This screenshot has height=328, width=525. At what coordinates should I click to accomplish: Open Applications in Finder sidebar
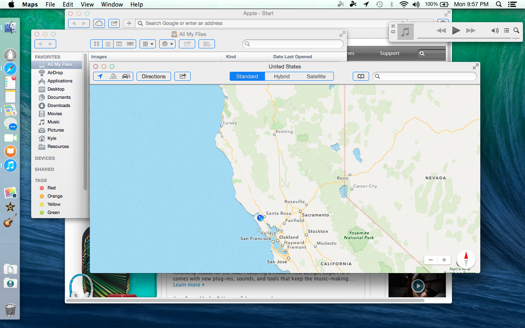[x=60, y=81]
